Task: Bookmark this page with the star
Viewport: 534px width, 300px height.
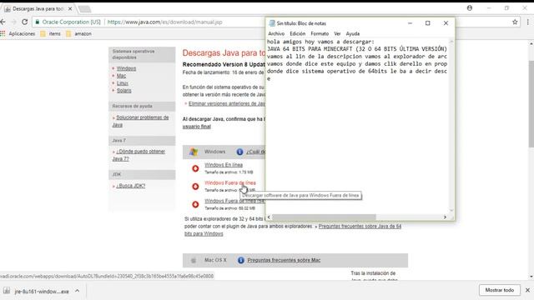Action: 515,22
